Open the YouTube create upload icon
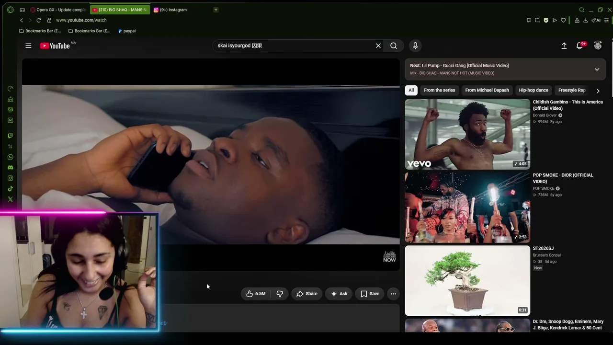613x345 pixels. [564, 46]
